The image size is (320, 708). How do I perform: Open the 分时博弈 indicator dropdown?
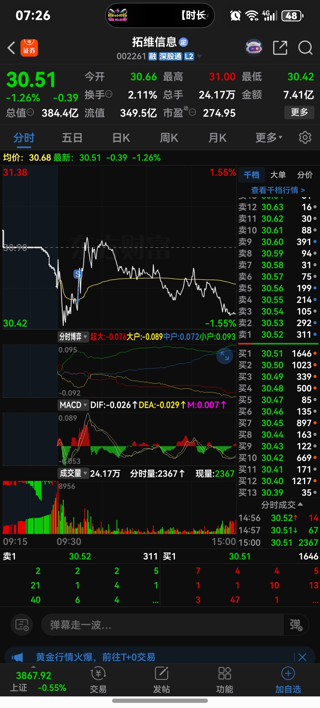point(73,336)
